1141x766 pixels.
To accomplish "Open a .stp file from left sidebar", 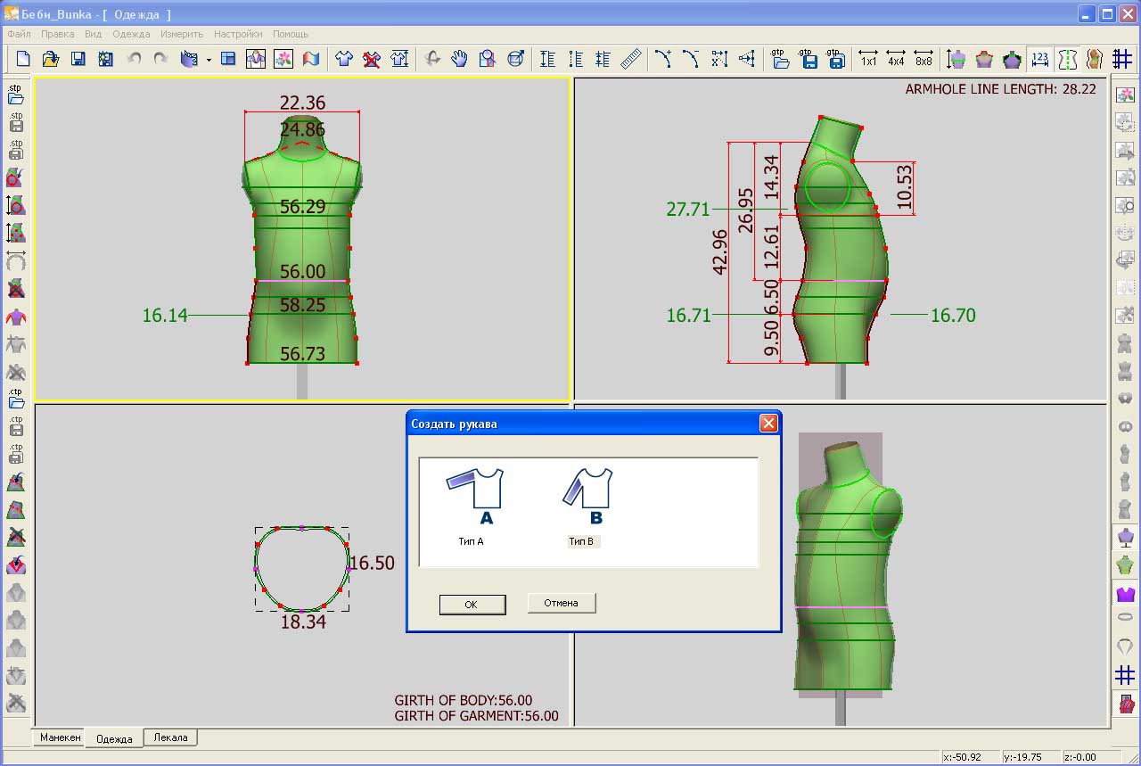I will [x=15, y=95].
